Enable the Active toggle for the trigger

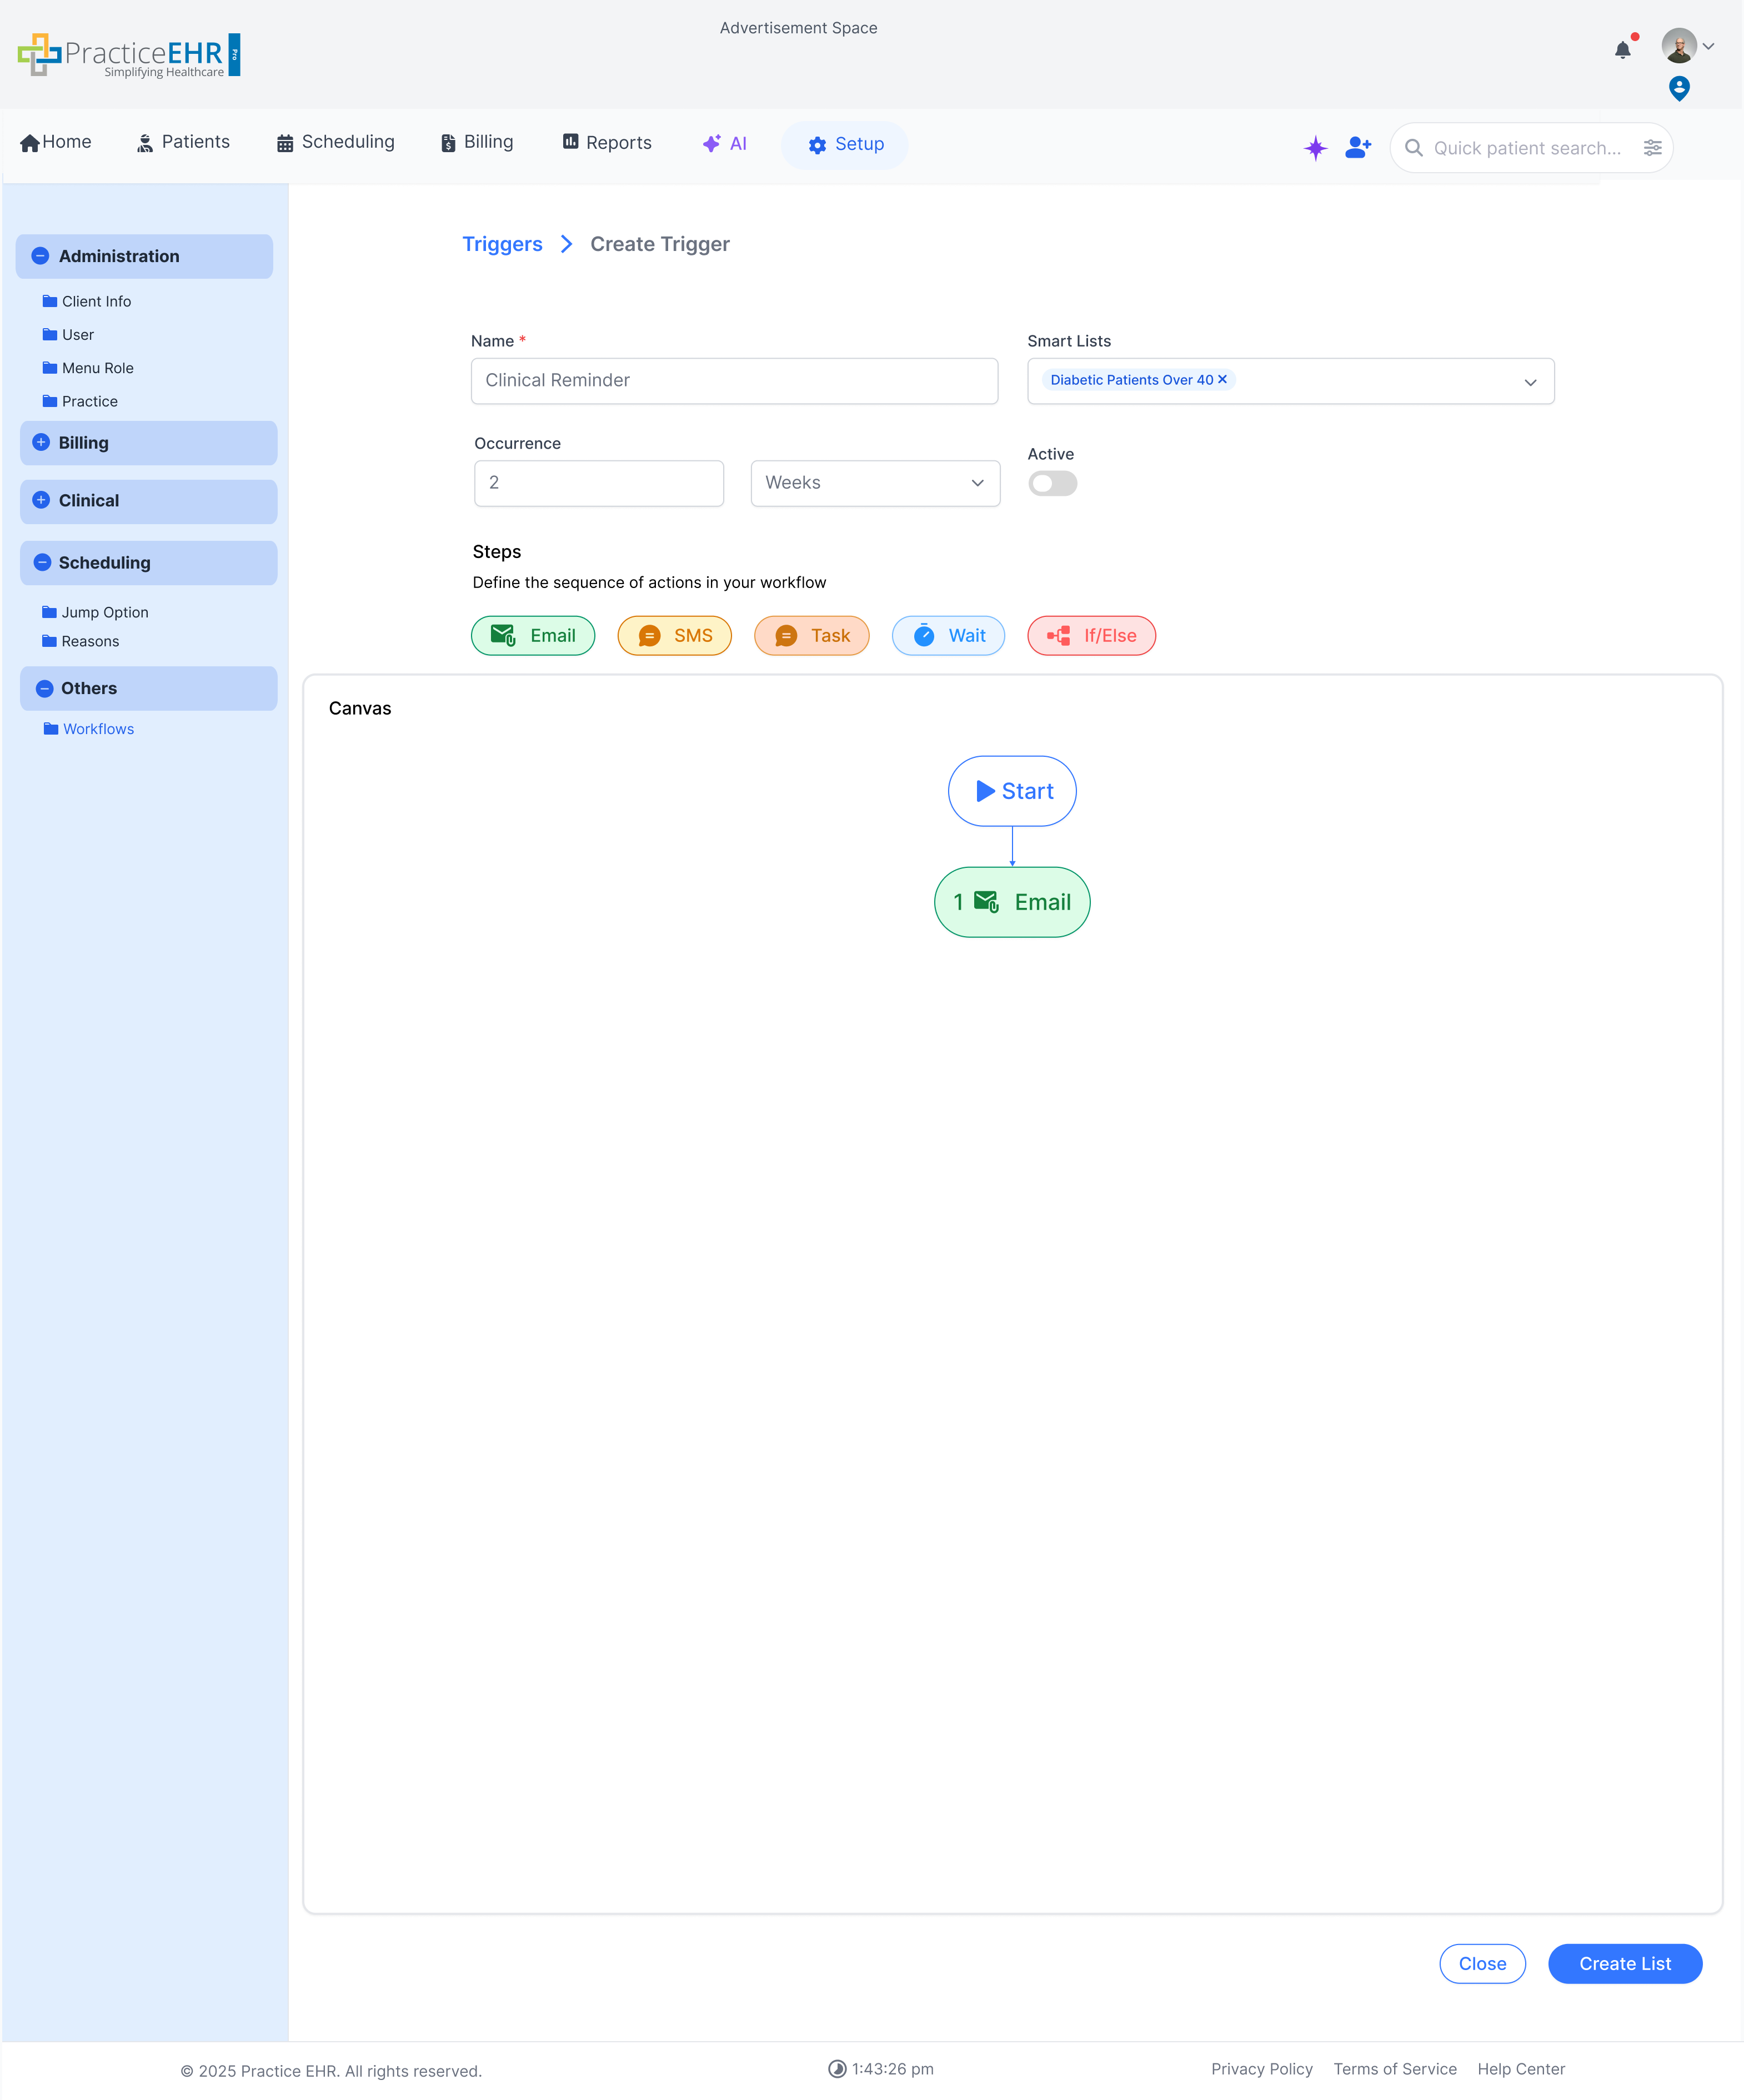point(1052,483)
